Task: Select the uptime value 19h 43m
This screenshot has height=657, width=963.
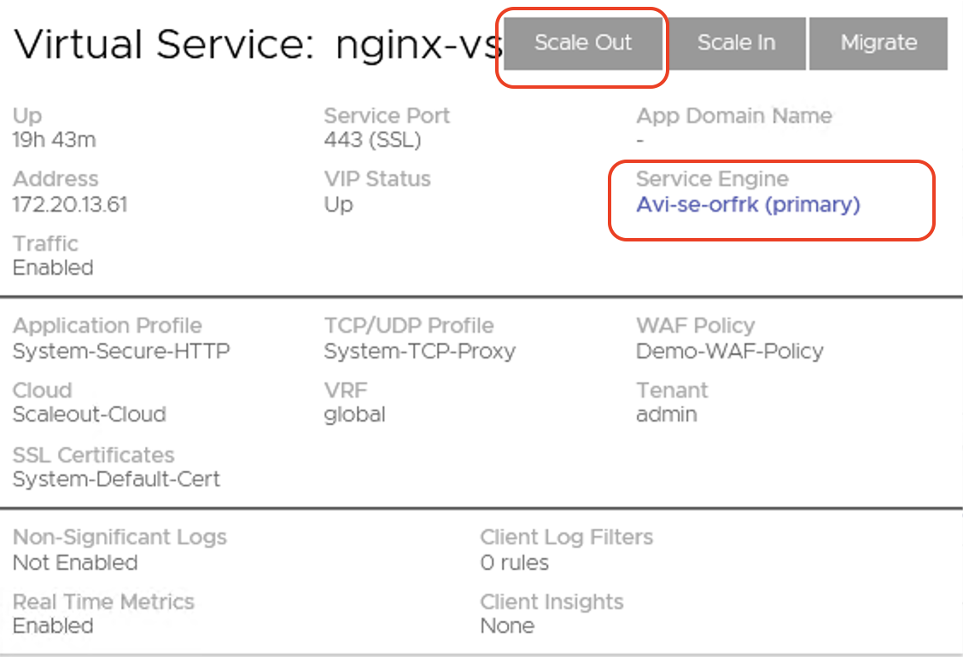Action: click(54, 140)
